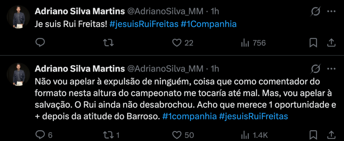The height and width of the screenshot is (141, 344).
Task: Open Grok actions on "Je suis Rui Freitas!" tweet
Action: click(x=315, y=12)
